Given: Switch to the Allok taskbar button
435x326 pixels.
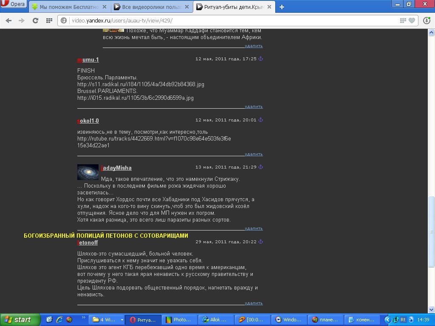Looking at the screenshot, I should 216,320.
